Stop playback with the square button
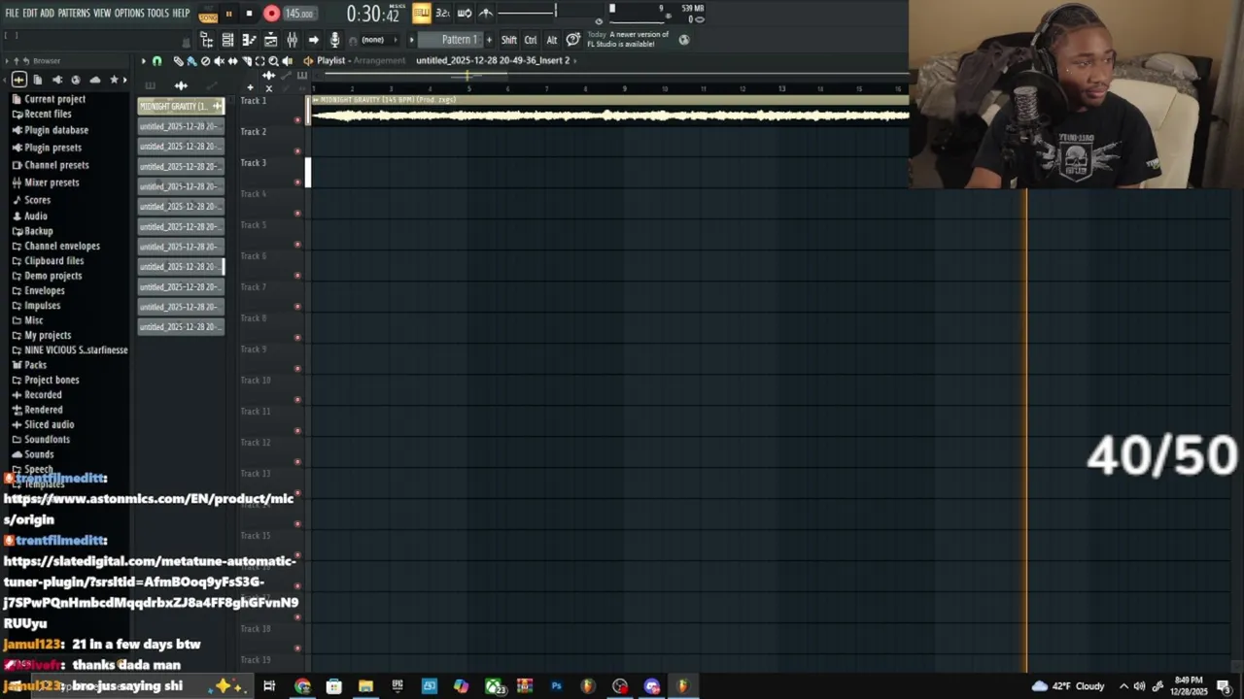This screenshot has width=1244, height=699. point(249,14)
